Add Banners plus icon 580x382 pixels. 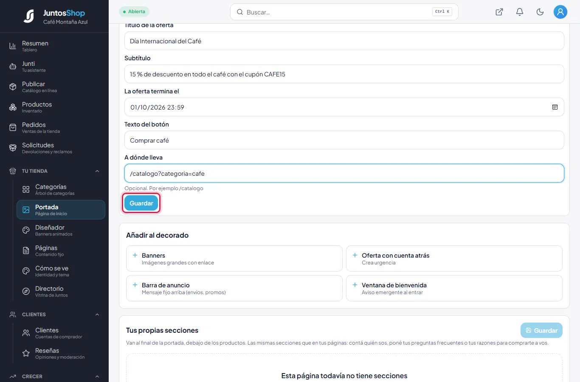pos(135,255)
